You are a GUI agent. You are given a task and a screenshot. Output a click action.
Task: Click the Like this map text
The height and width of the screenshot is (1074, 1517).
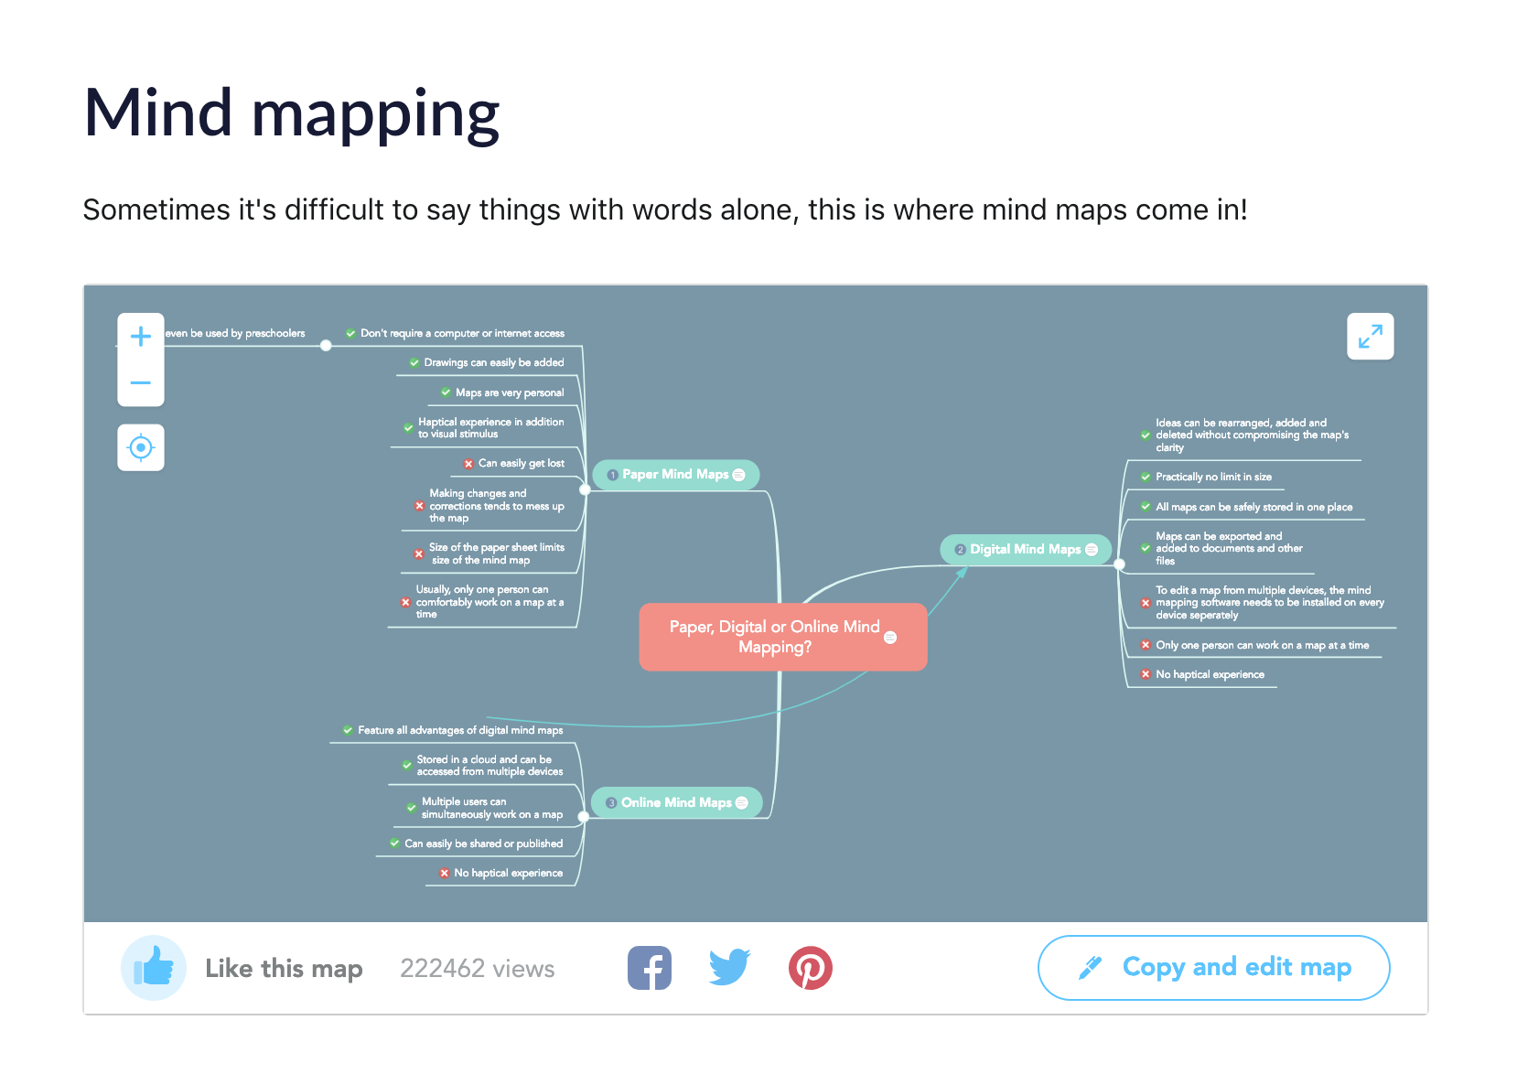[284, 967]
